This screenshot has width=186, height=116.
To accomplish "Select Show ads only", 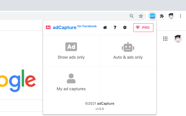I will [71, 51].
